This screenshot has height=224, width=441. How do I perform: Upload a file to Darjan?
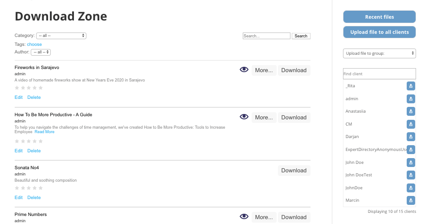(411, 137)
